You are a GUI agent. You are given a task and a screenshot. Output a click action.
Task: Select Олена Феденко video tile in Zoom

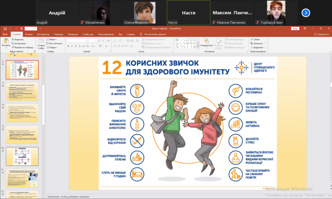[x=144, y=13]
